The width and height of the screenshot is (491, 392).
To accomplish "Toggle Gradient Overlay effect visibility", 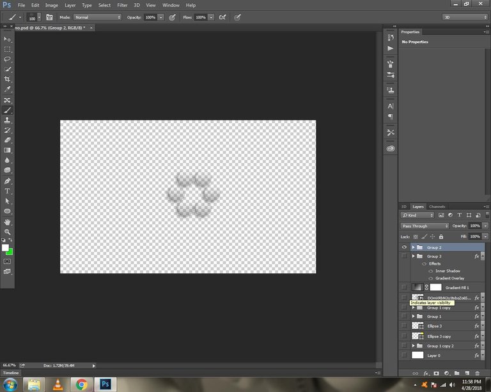I will [431, 278].
